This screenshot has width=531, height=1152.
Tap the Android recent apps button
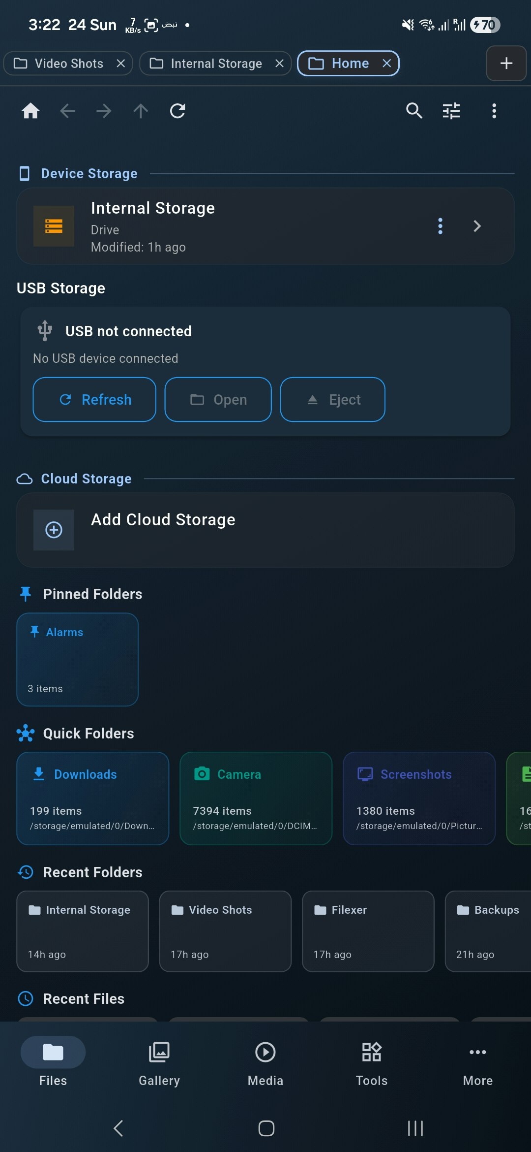(x=415, y=1128)
